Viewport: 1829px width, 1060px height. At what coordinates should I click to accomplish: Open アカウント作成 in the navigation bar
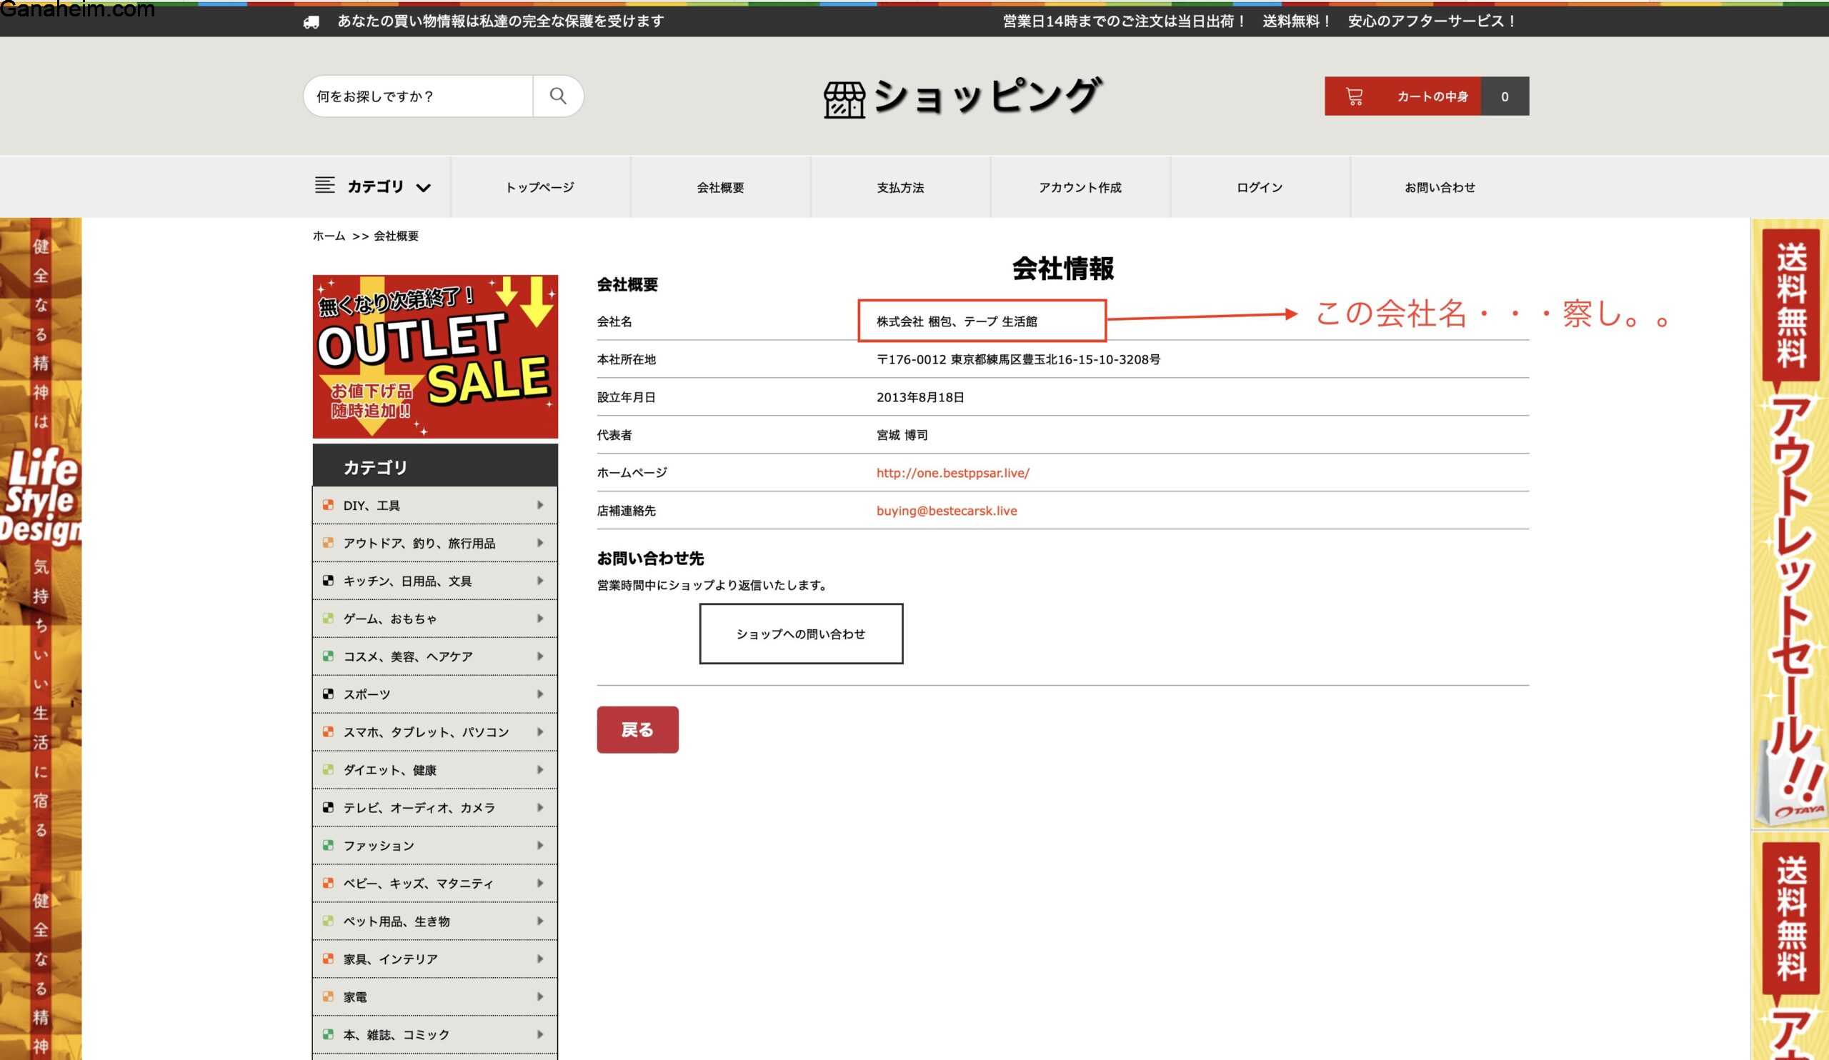click(x=1080, y=188)
